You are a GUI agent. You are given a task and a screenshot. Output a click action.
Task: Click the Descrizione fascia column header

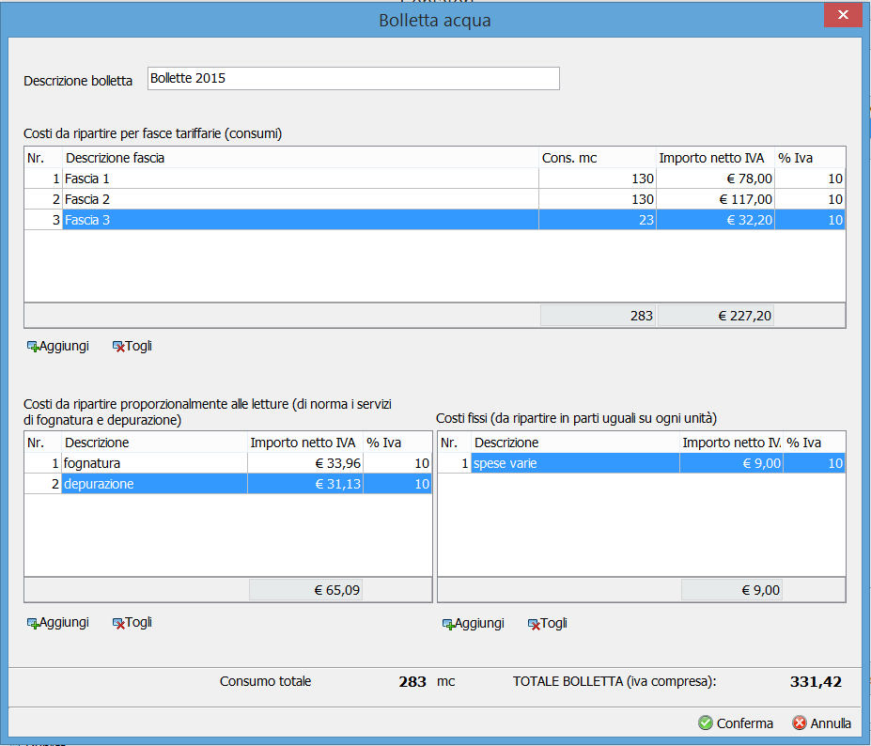[x=301, y=158]
